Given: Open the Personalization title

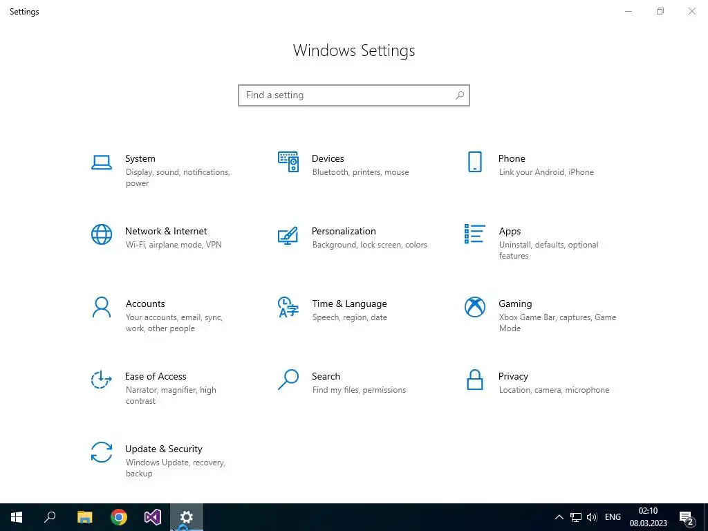Looking at the screenshot, I should click(x=344, y=231).
